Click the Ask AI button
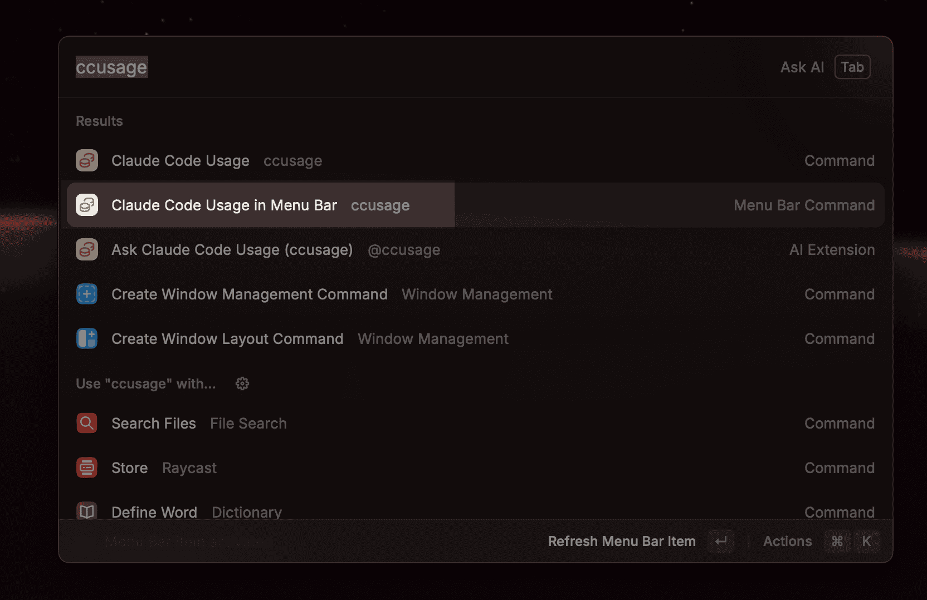The image size is (927, 600). 802,67
